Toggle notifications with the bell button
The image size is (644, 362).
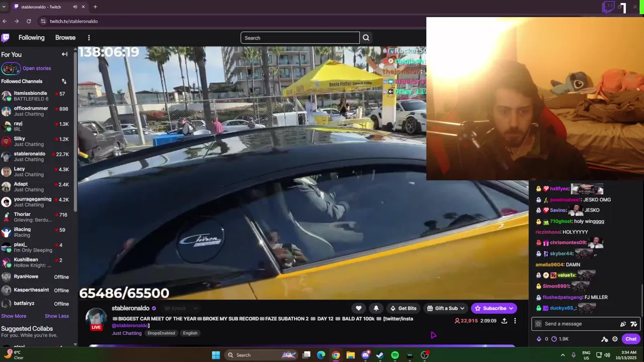coord(376,308)
